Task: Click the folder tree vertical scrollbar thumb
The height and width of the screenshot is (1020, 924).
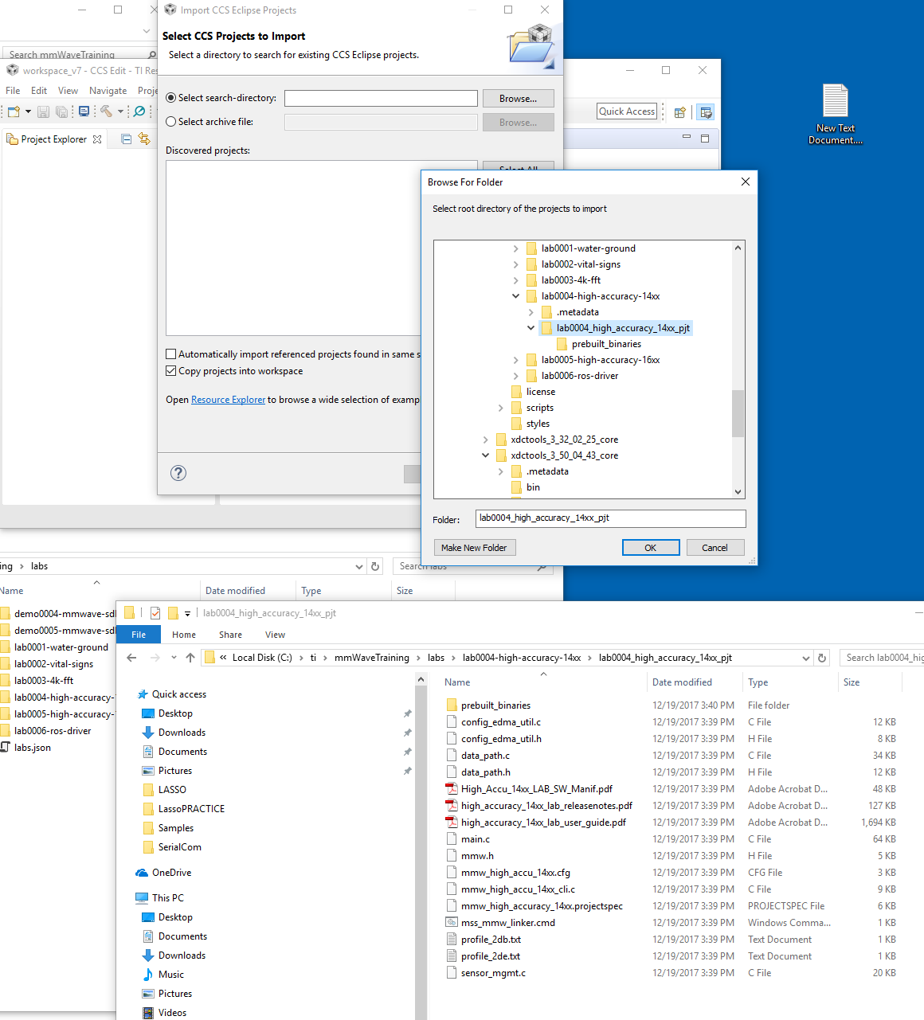Action: click(x=738, y=413)
